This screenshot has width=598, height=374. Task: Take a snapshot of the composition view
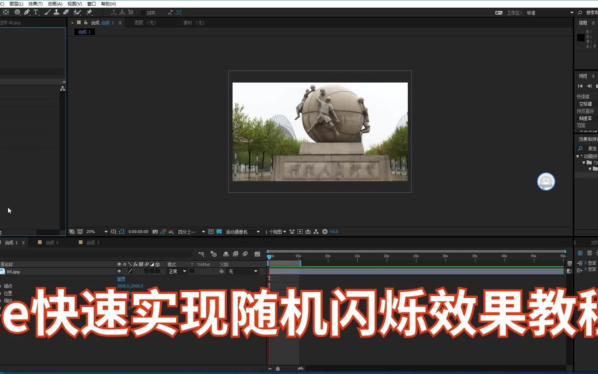click(155, 232)
